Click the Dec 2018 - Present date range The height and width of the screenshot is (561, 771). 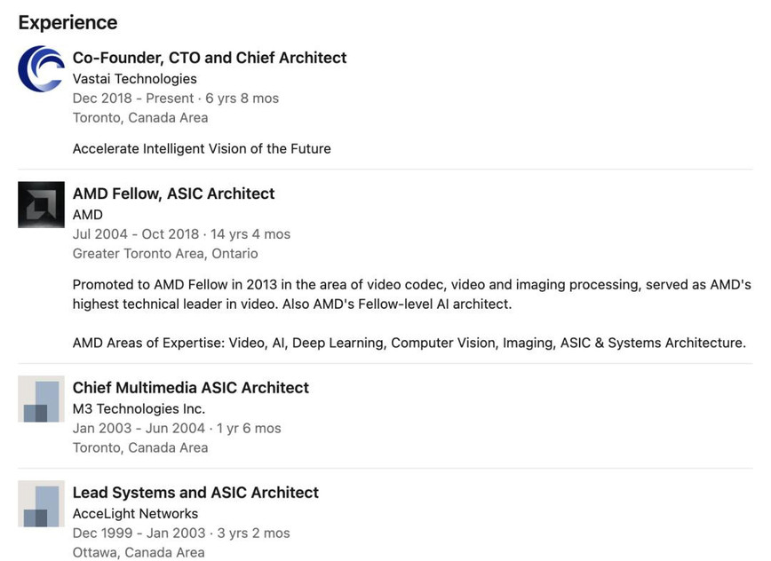click(x=133, y=99)
